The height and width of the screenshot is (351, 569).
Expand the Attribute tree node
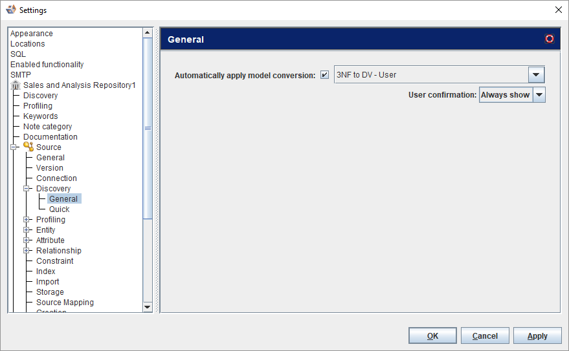click(x=27, y=240)
